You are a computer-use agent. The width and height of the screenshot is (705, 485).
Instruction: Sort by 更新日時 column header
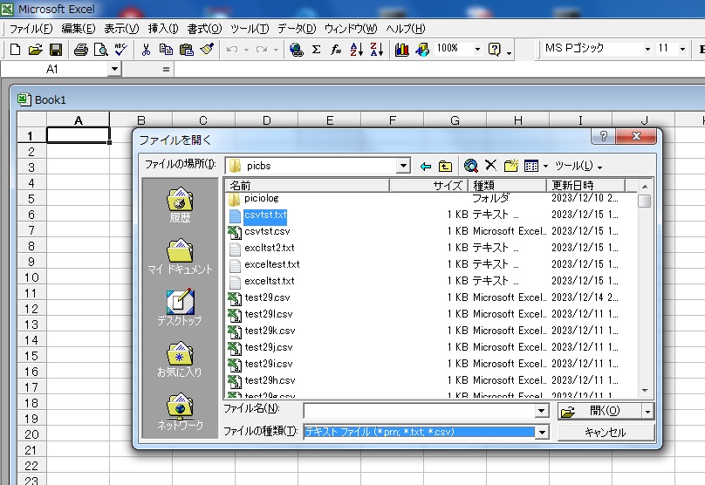[585, 185]
